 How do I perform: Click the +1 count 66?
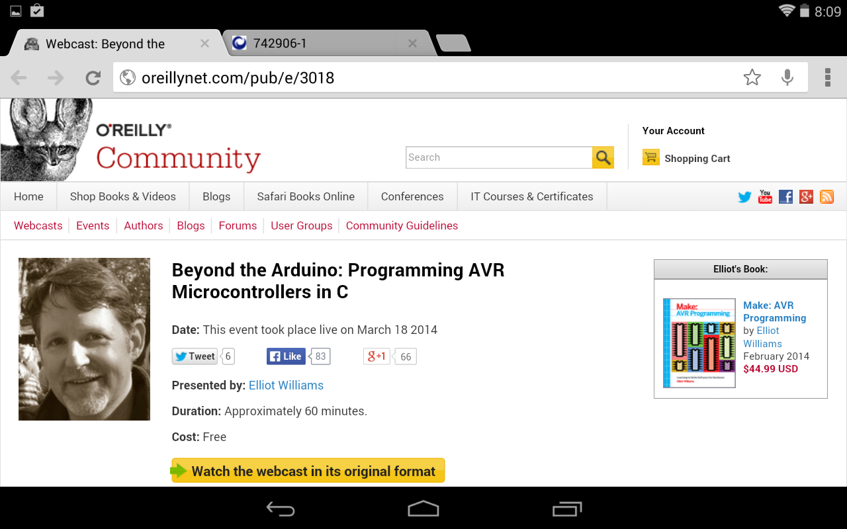coord(406,356)
